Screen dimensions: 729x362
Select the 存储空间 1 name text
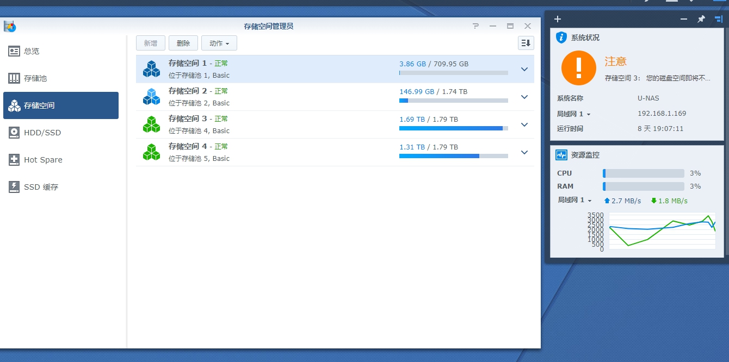point(188,63)
